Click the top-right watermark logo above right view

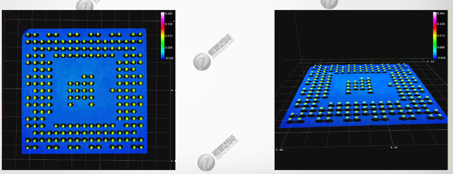pyautogui.click(x=329, y=4)
